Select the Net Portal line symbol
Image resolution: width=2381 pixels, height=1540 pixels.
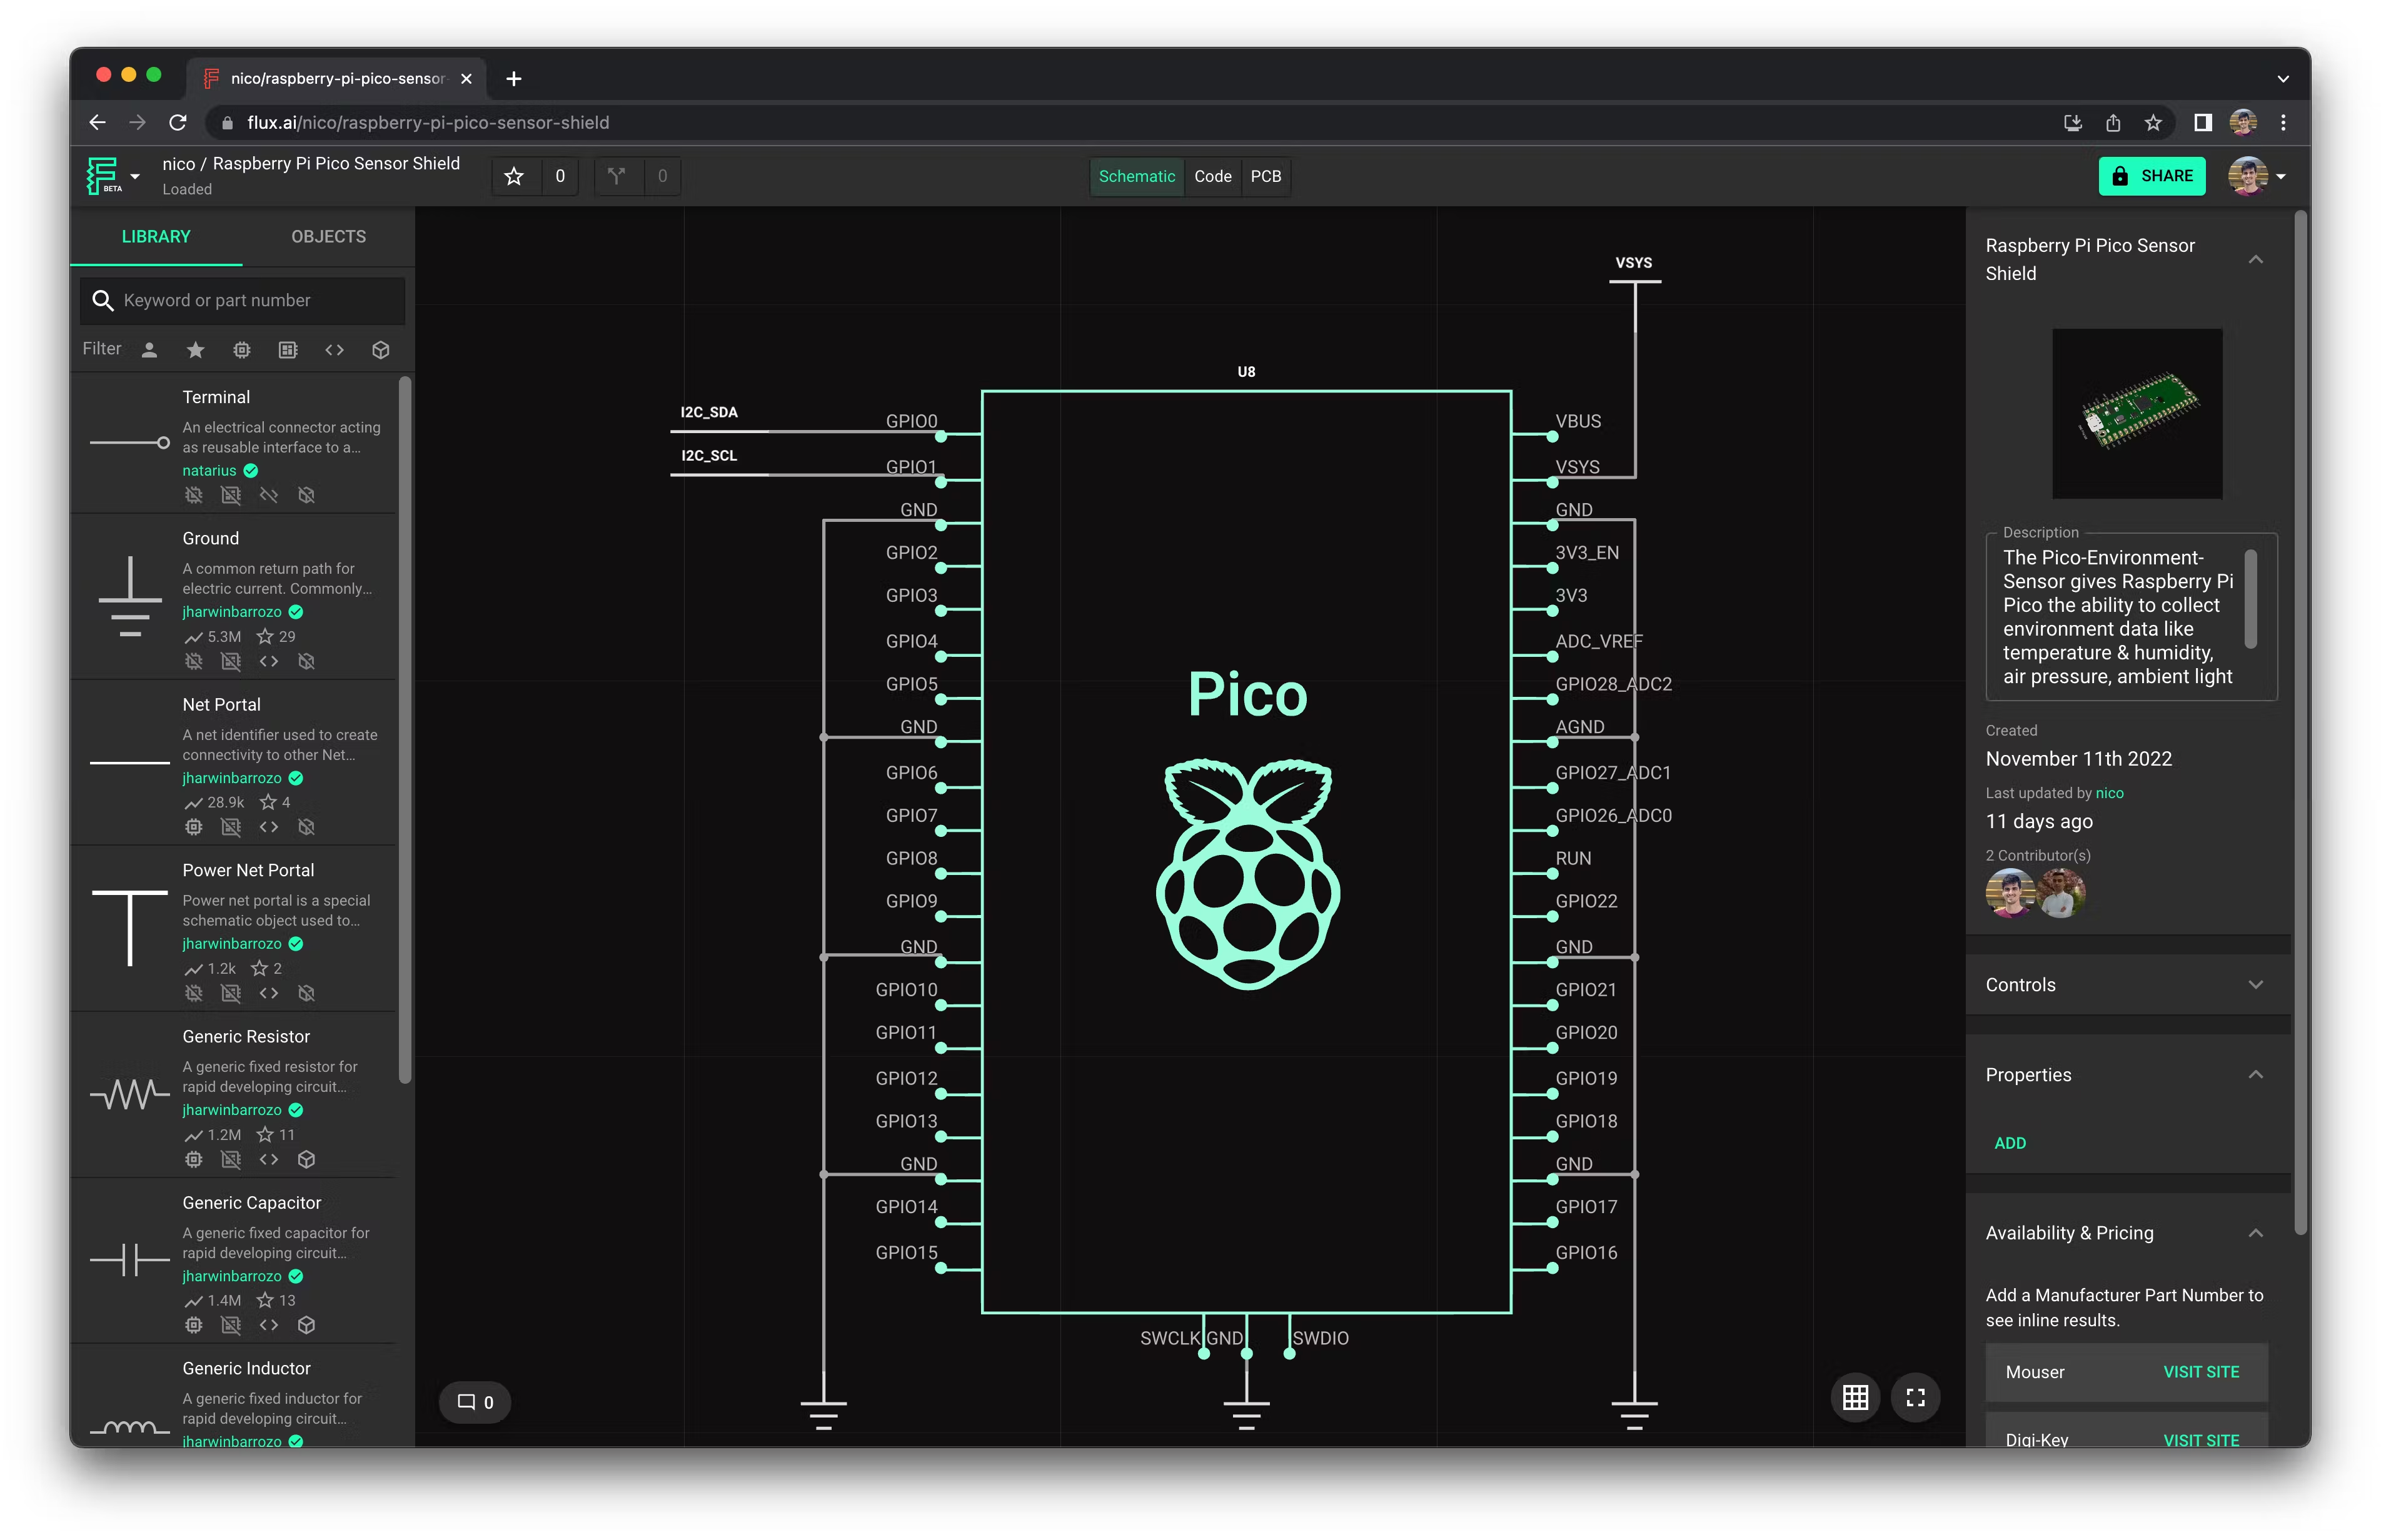click(x=130, y=762)
